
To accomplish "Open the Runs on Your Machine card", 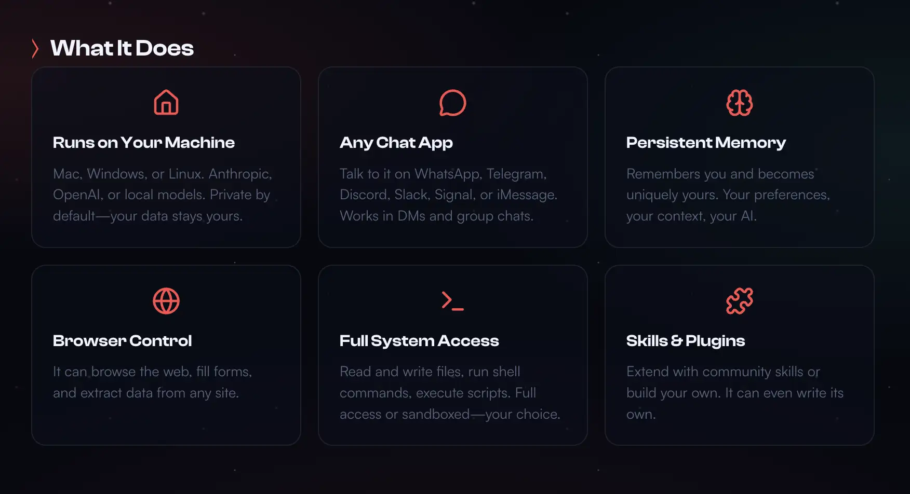I will (x=166, y=157).
